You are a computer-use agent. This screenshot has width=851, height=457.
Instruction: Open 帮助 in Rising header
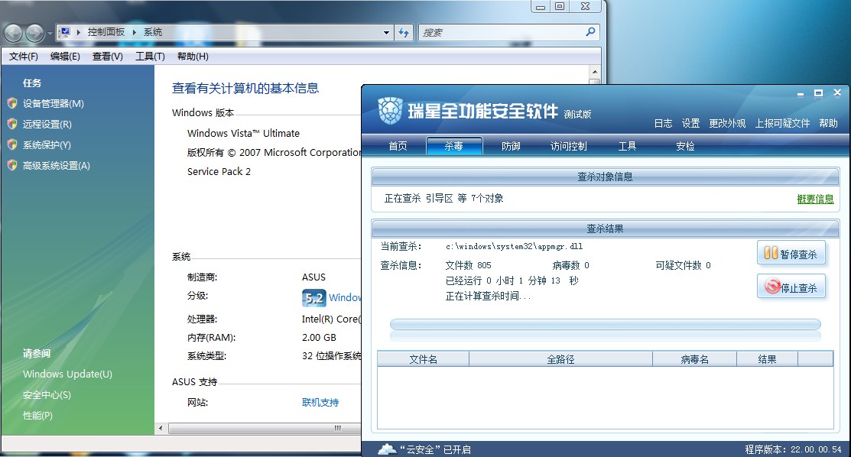pos(828,123)
